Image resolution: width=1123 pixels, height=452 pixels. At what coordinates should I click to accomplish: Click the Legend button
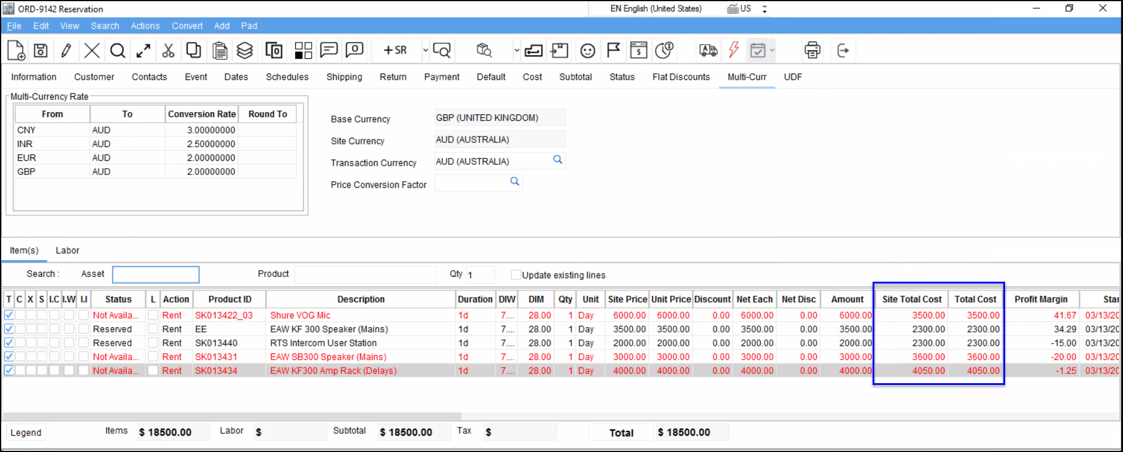(x=26, y=432)
